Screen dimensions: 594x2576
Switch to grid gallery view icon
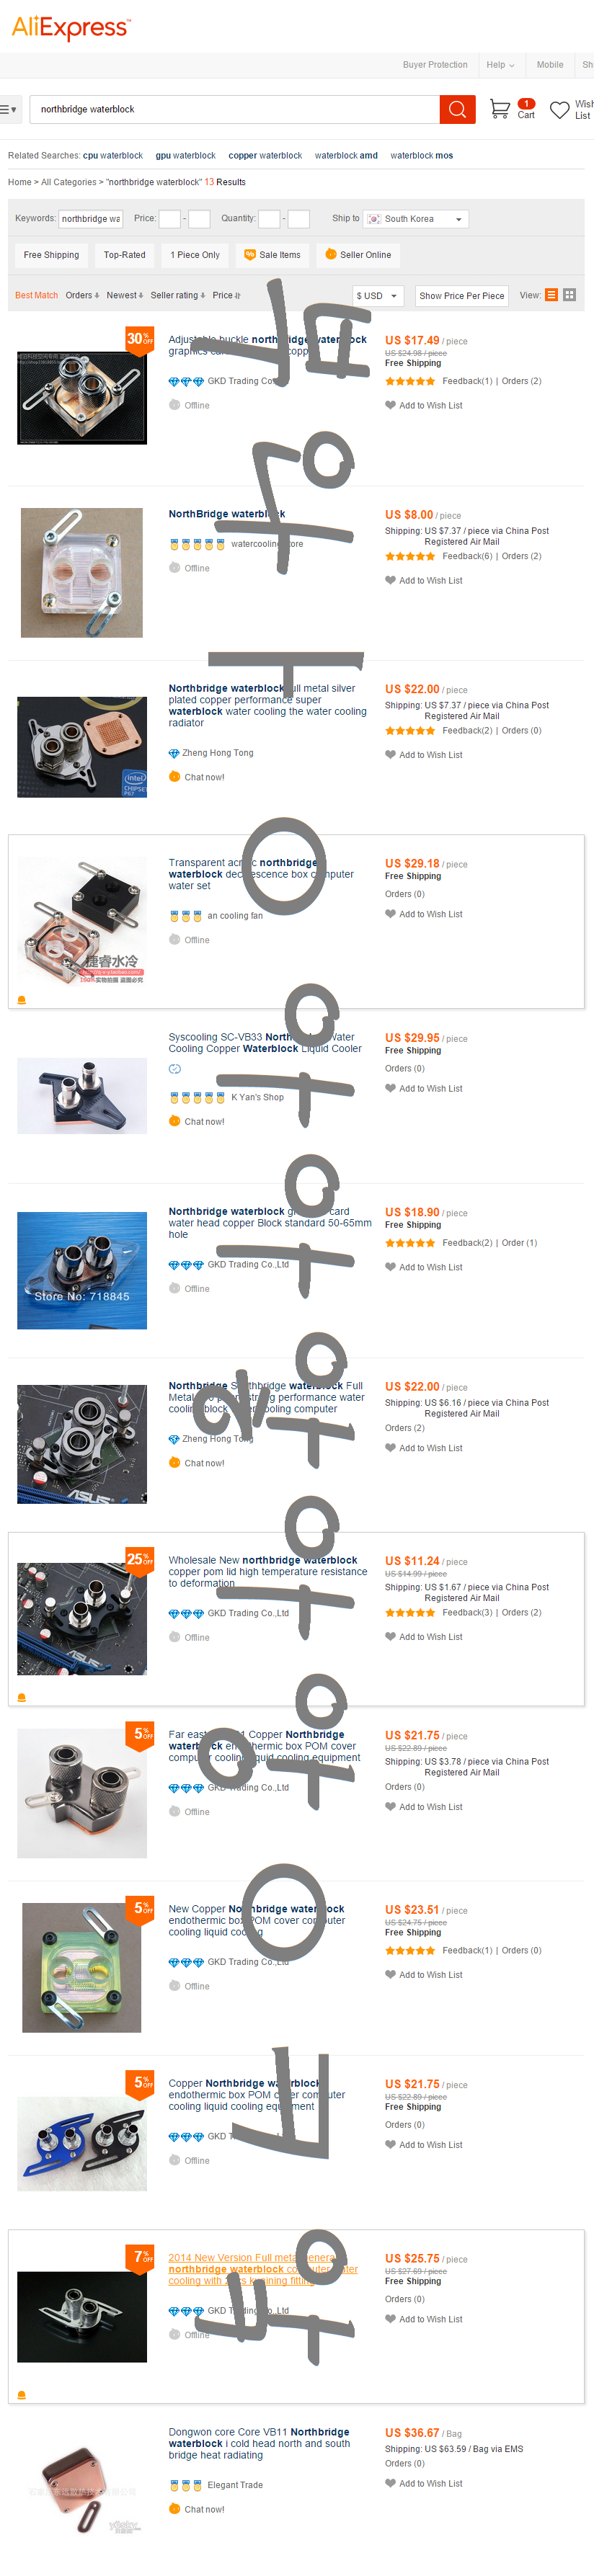[x=570, y=295]
